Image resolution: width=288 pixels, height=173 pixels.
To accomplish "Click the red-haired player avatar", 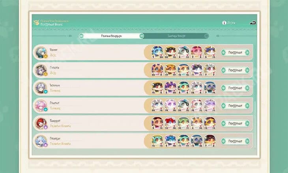I will tap(41, 123).
